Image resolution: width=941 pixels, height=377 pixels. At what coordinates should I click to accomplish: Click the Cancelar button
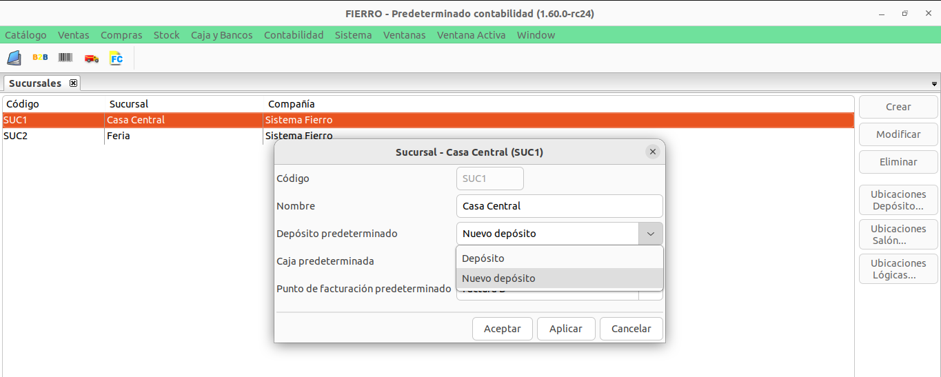[x=631, y=329]
